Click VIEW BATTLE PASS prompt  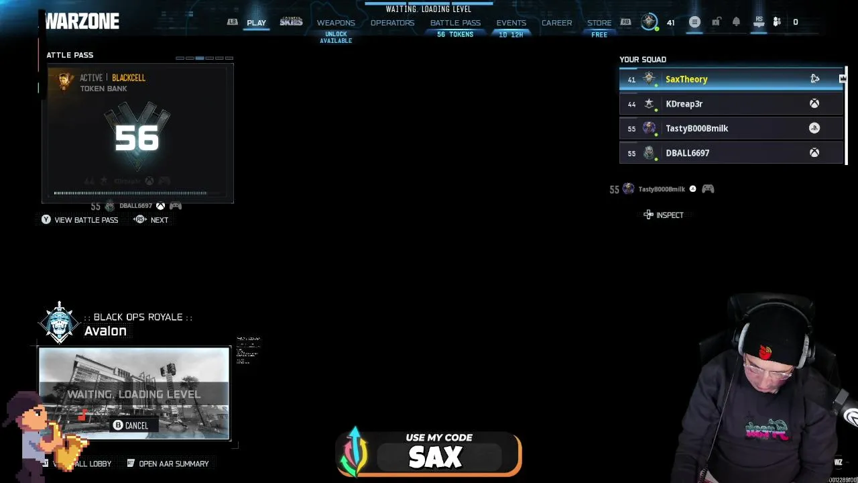click(80, 220)
